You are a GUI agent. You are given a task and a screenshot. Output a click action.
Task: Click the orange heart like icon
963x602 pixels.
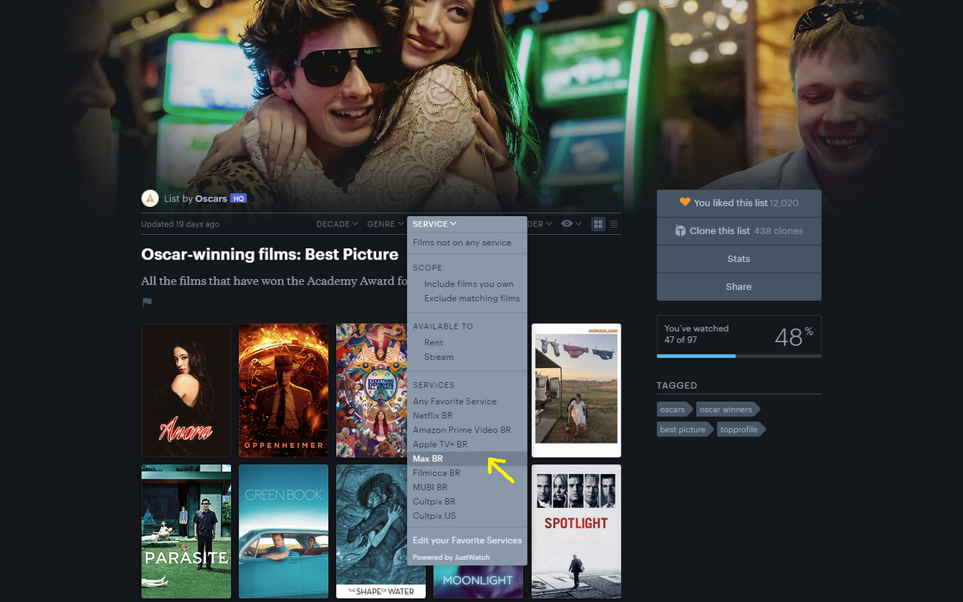tap(685, 202)
